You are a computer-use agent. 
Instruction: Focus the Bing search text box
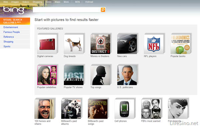point(67,10)
